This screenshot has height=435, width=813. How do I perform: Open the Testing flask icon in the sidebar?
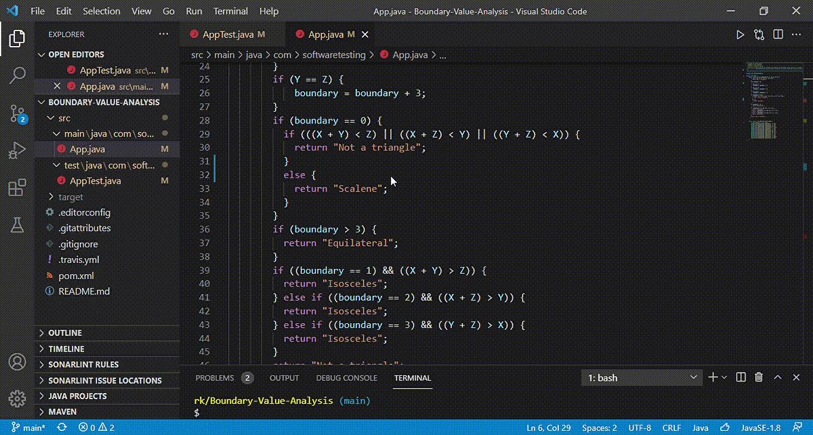pos(17,224)
